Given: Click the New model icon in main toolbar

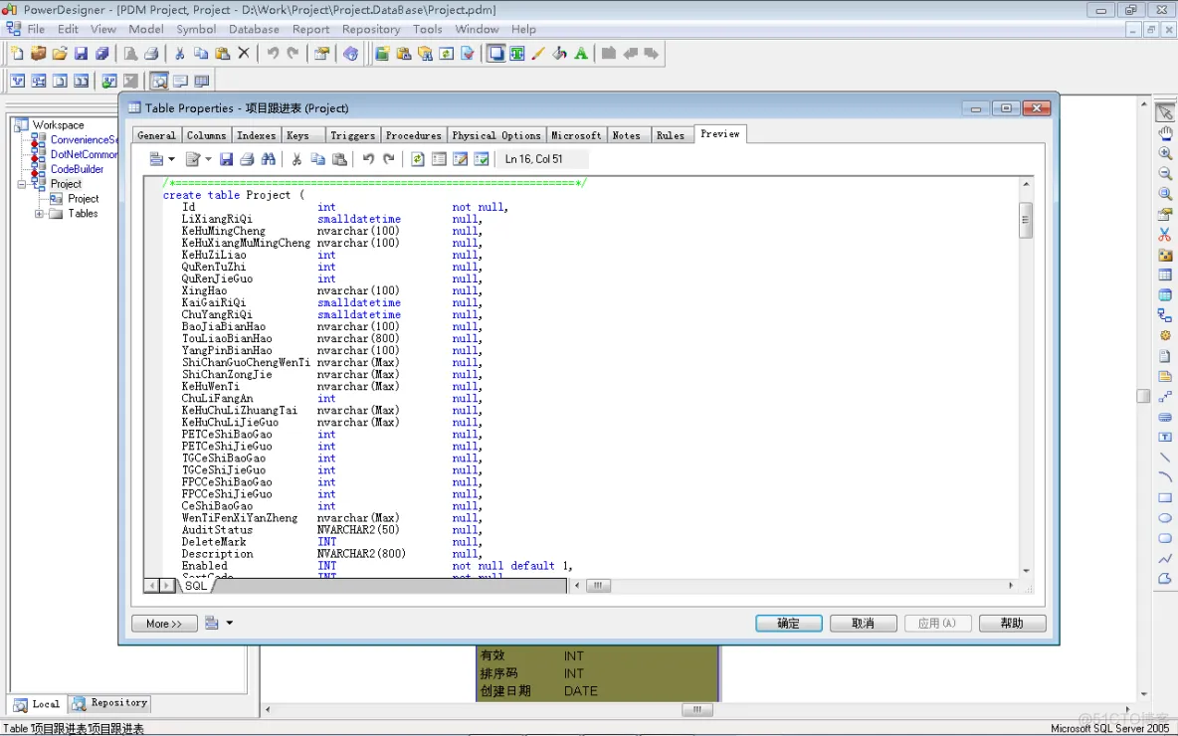Looking at the screenshot, I should tap(17, 54).
